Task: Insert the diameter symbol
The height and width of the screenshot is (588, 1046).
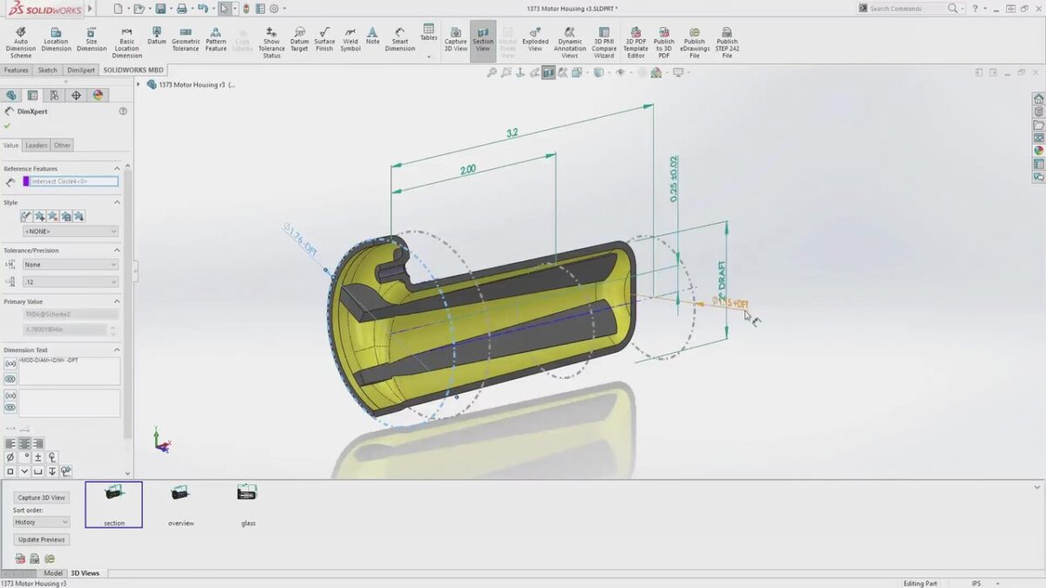Action: tap(10, 457)
